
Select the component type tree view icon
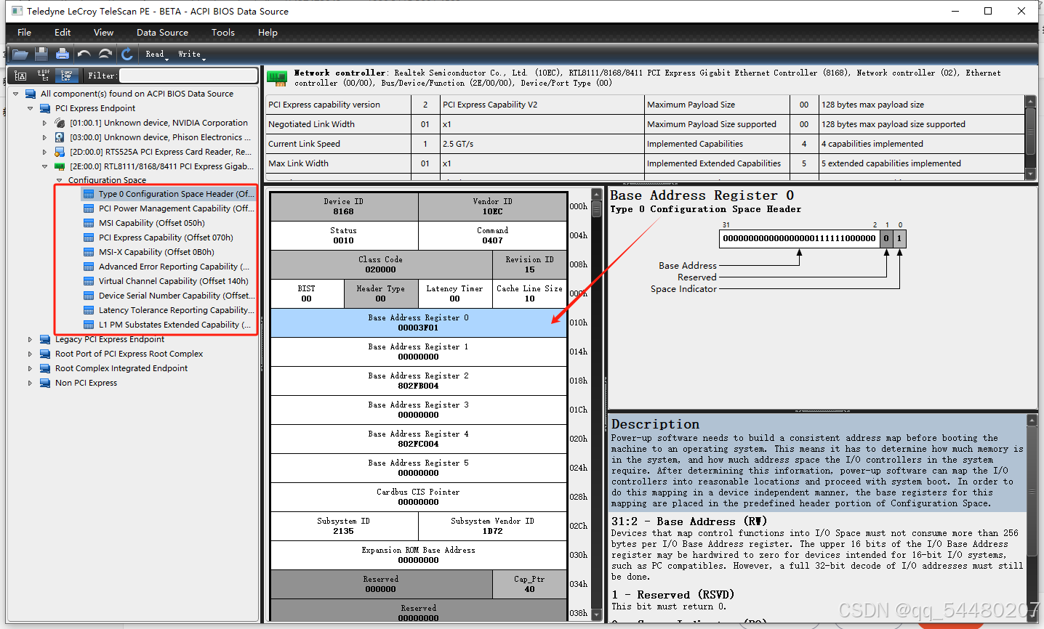click(66, 76)
